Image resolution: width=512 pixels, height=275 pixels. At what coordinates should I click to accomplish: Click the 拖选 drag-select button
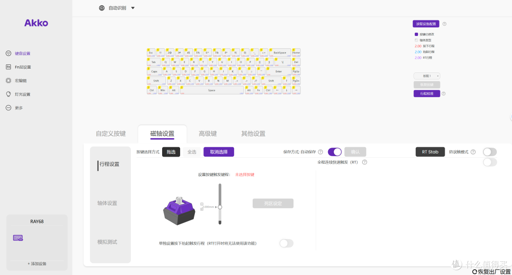[x=171, y=152]
